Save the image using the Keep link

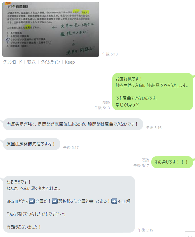click(70, 62)
